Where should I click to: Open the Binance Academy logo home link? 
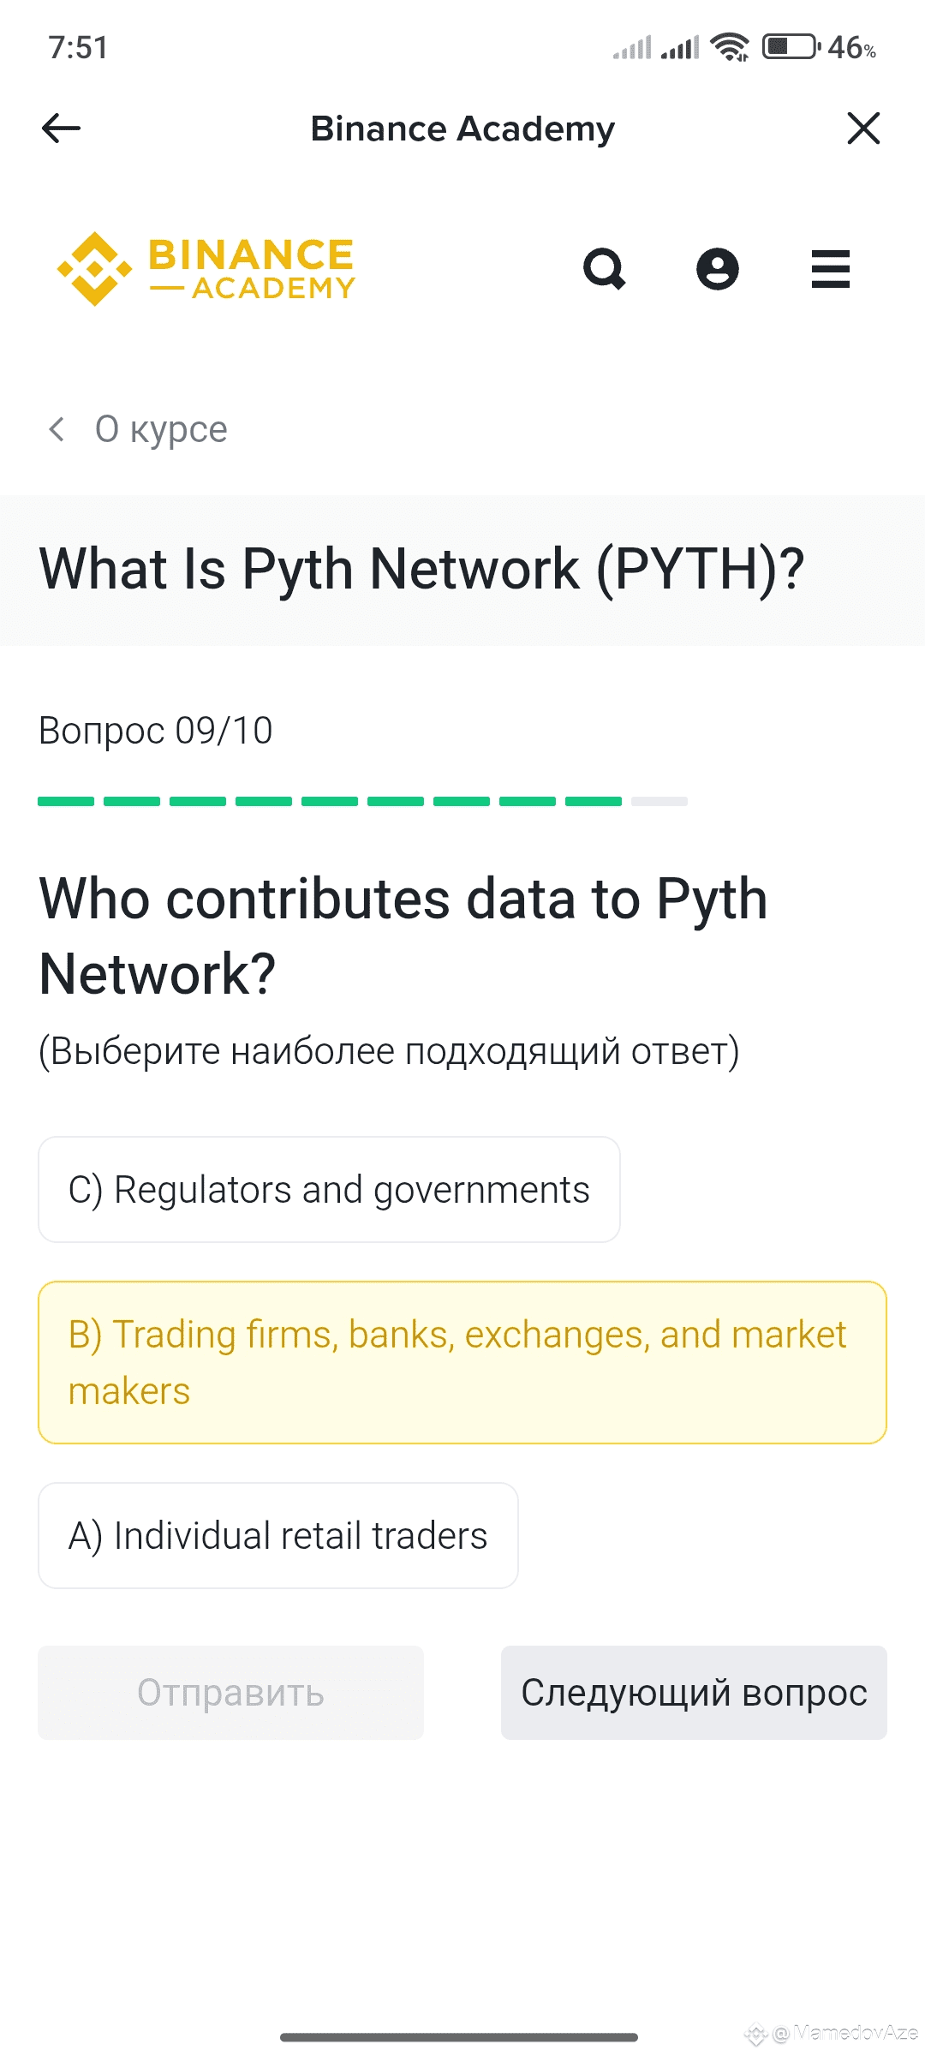pyautogui.click(x=206, y=269)
